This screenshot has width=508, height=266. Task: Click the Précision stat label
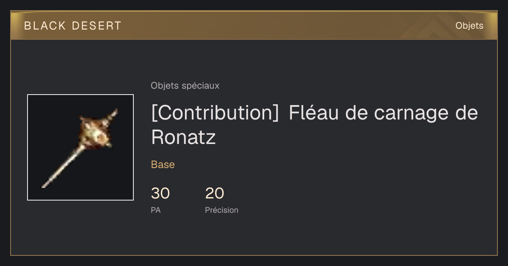(x=221, y=210)
